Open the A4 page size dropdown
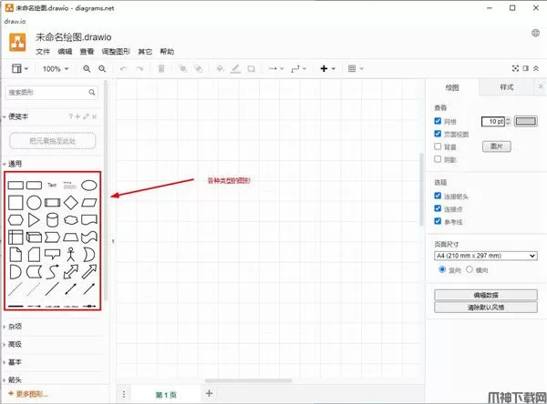The width and height of the screenshot is (547, 404). tap(483, 256)
